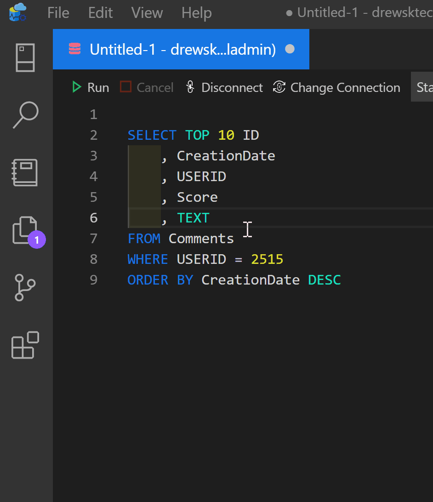433x502 pixels.
Task: Open the Notebooks view icon
Action: 25,173
